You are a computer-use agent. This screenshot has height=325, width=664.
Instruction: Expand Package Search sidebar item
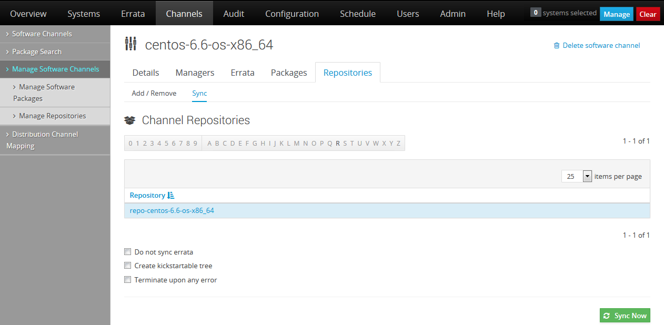point(55,52)
